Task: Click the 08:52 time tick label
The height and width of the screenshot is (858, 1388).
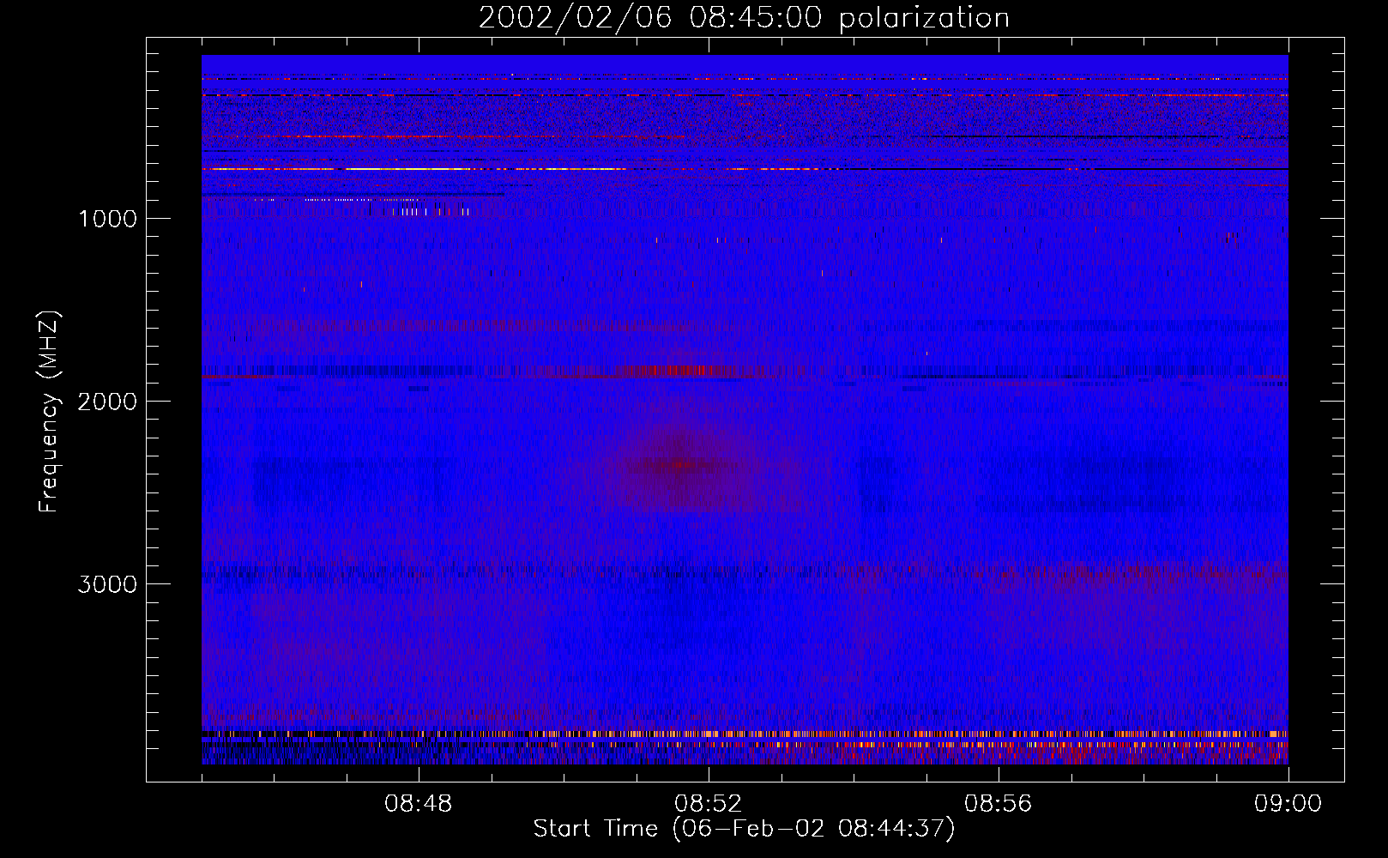Action: coord(709,804)
